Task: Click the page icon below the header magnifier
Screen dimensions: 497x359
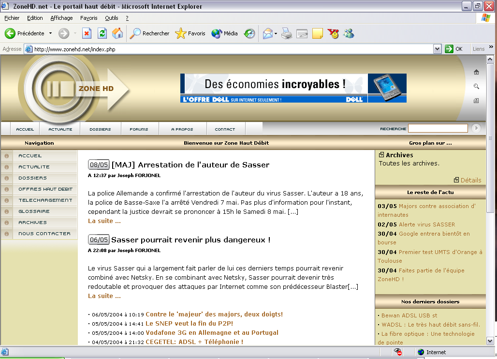Action: click(476, 101)
